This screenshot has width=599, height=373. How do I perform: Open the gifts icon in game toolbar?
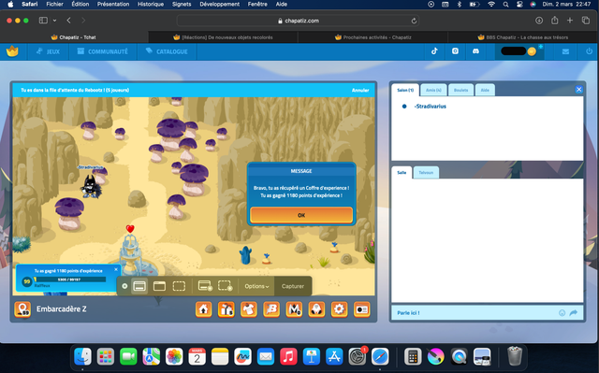(226, 309)
